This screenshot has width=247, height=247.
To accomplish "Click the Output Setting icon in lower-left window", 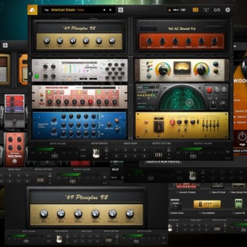I will [40, 179].
